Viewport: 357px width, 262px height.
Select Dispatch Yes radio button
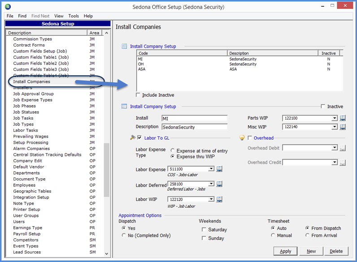pyautogui.click(x=124, y=228)
